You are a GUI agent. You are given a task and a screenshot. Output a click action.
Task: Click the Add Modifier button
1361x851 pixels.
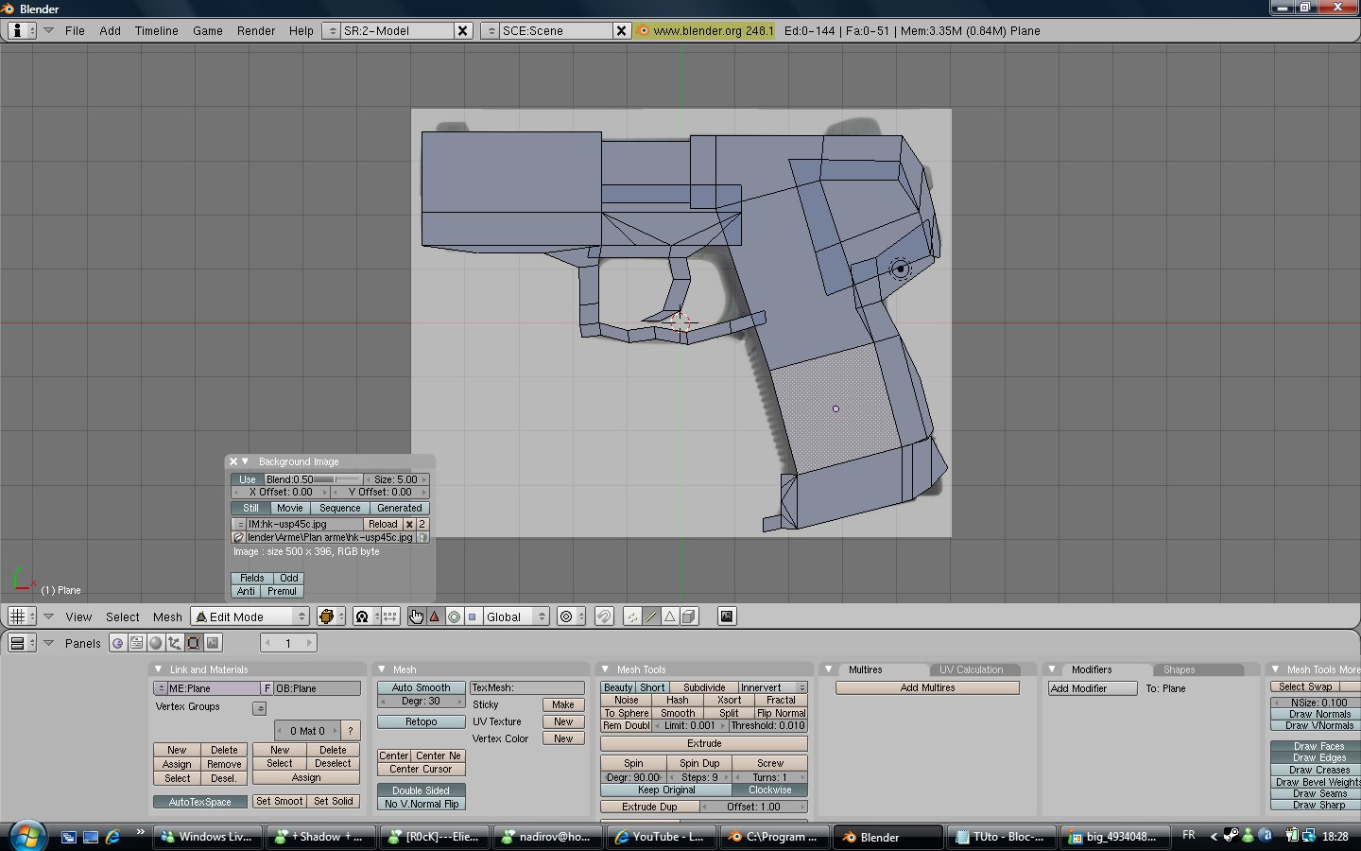point(1093,688)
